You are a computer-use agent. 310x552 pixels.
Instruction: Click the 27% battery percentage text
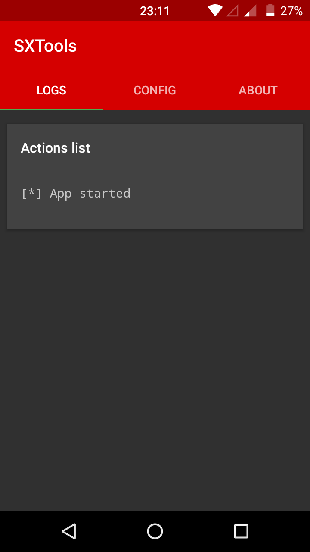point(291,11)
